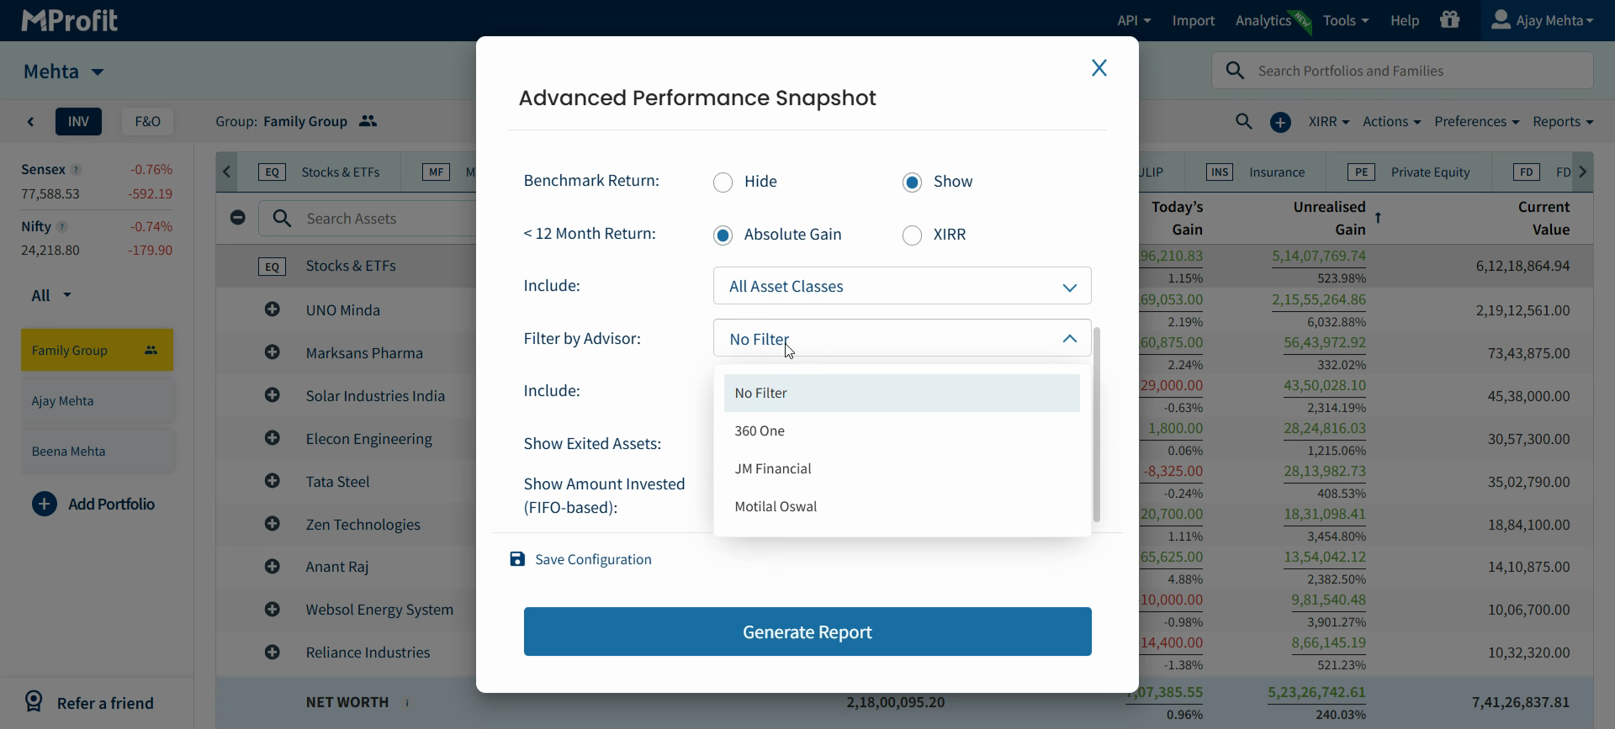Select 360 One advisor option
This screenshot has height=729, width=1615.
[902, 431]
